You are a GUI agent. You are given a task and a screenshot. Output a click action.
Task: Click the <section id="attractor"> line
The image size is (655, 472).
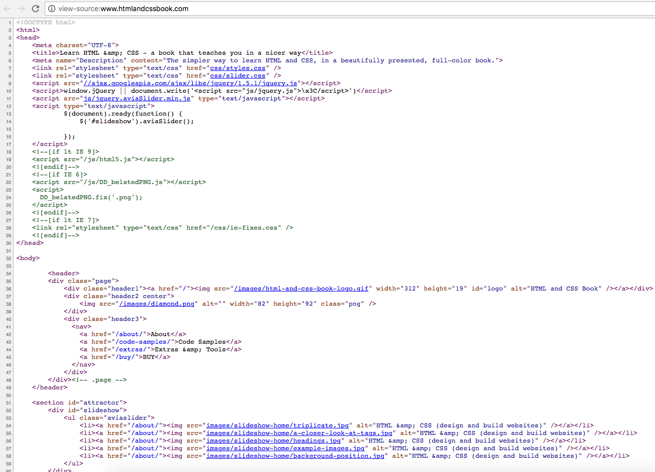79,403
